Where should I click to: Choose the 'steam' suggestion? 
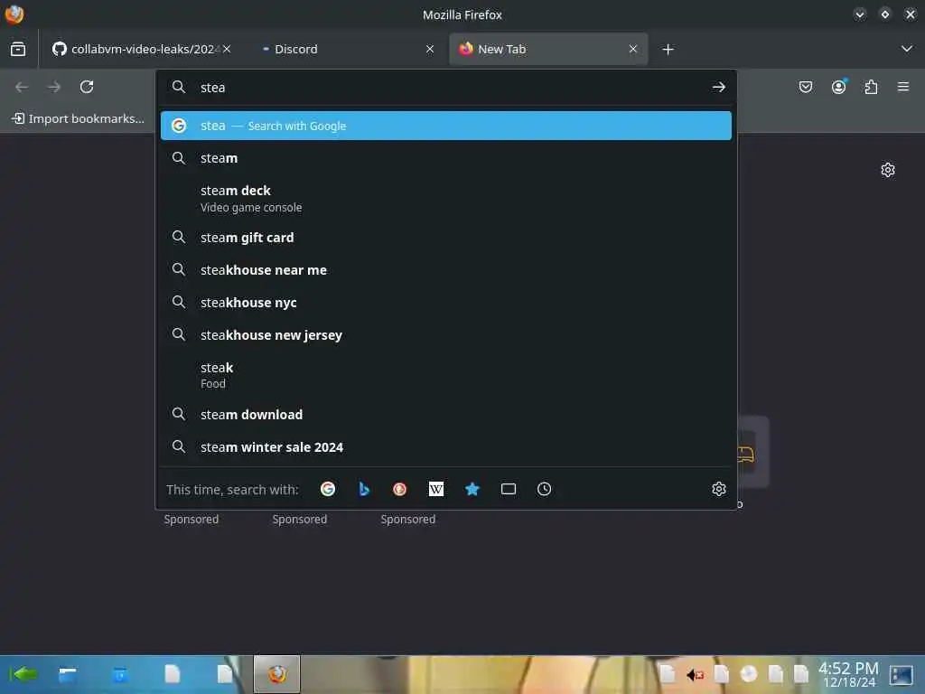click(446, 158)
